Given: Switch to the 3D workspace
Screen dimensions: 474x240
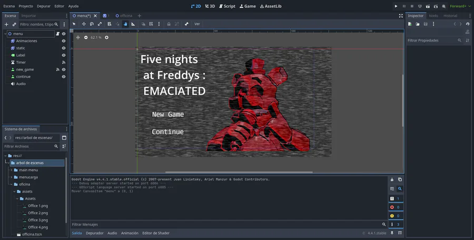Looking at the screenshot, I should (x=210, y=6).
